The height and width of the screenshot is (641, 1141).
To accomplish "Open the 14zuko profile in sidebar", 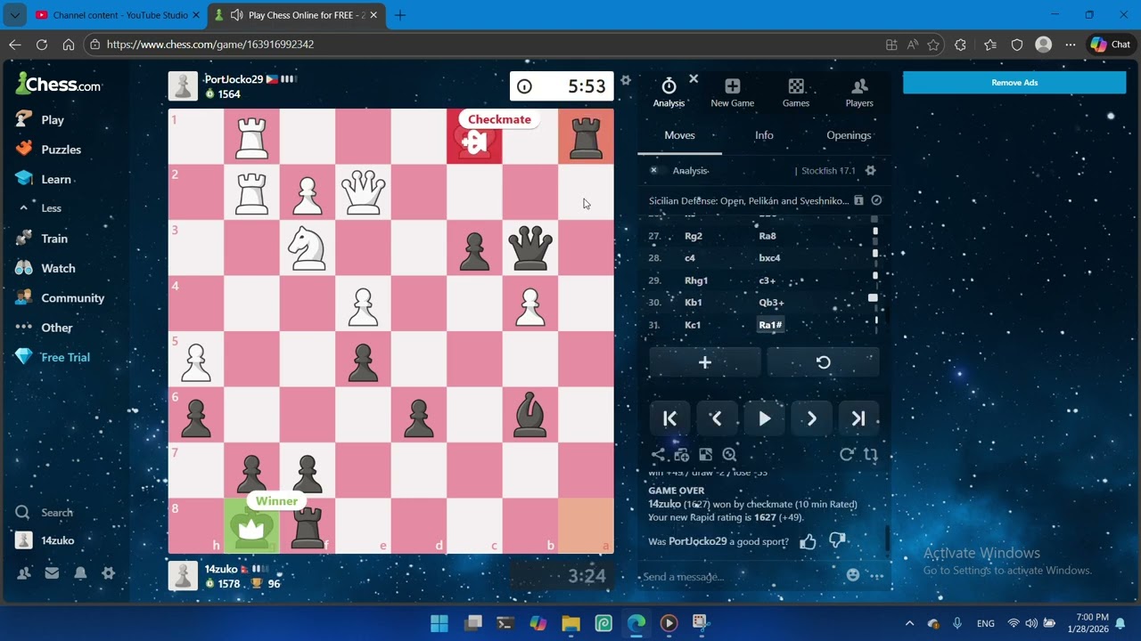I will tap(45, 540).
